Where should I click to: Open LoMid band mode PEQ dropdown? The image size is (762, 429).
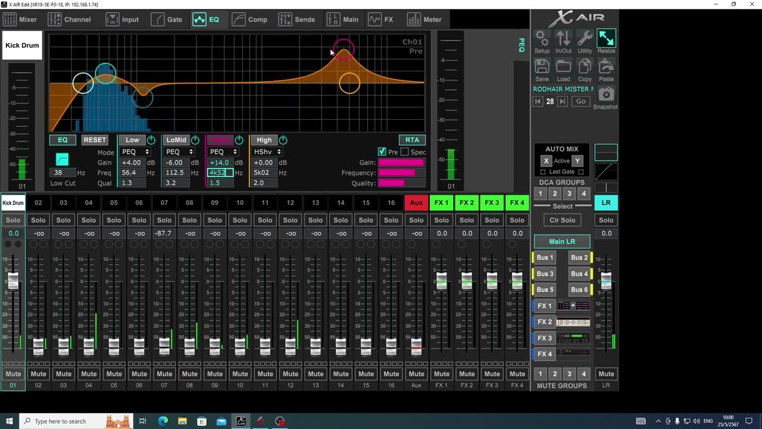pos(179,152)
